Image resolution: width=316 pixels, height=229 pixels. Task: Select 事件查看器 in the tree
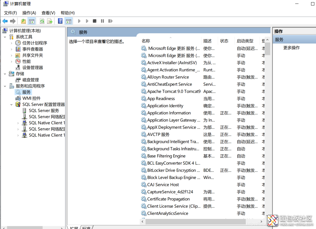coord(33,49)
